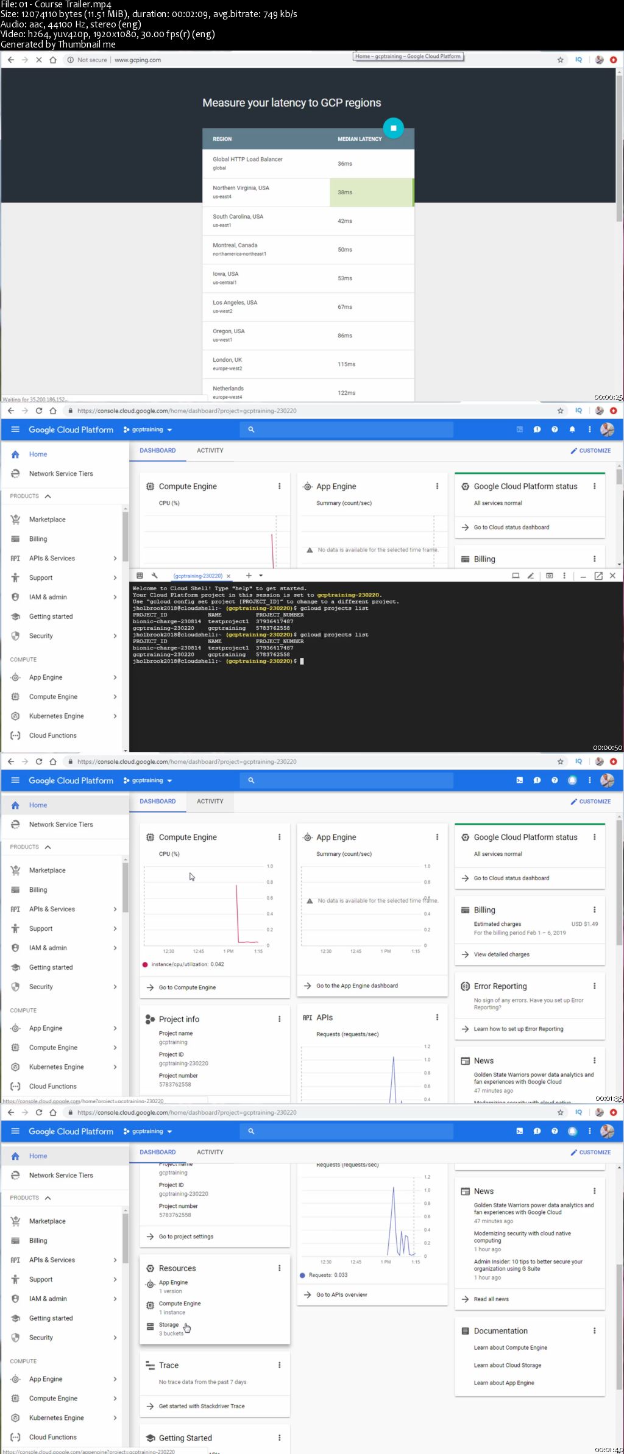Close the (gcptraining-230220) Cloud Shell session tab
624x1454 pixels.
(x=229, y=576)
